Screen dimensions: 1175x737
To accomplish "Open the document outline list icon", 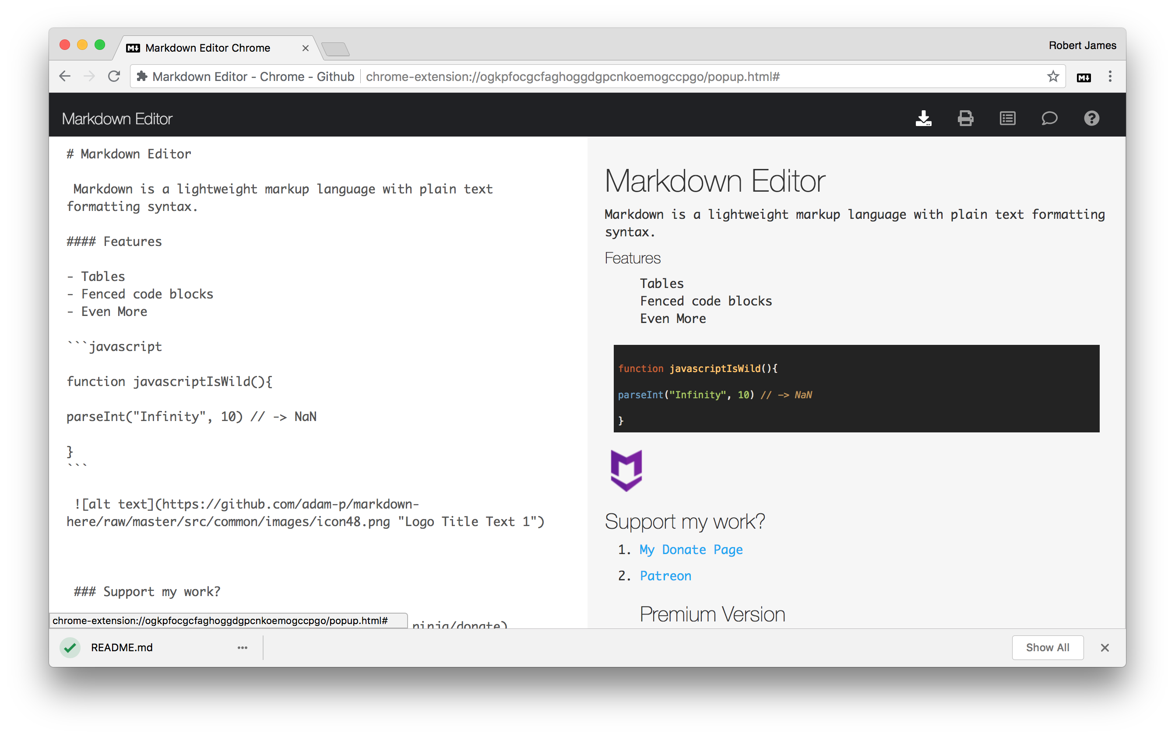I will pyautogui.click(x=1007, y=118).
